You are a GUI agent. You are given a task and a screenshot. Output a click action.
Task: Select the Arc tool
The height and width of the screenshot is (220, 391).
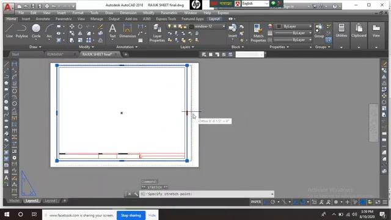point(49,31)
